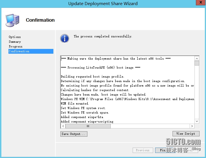Click the Confirmation page heading
The height and width of the screenshot is (158, 206).
pyautogui.click(x=40, y=20)
